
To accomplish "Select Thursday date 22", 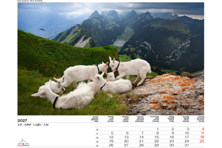I will click(157, 141).
